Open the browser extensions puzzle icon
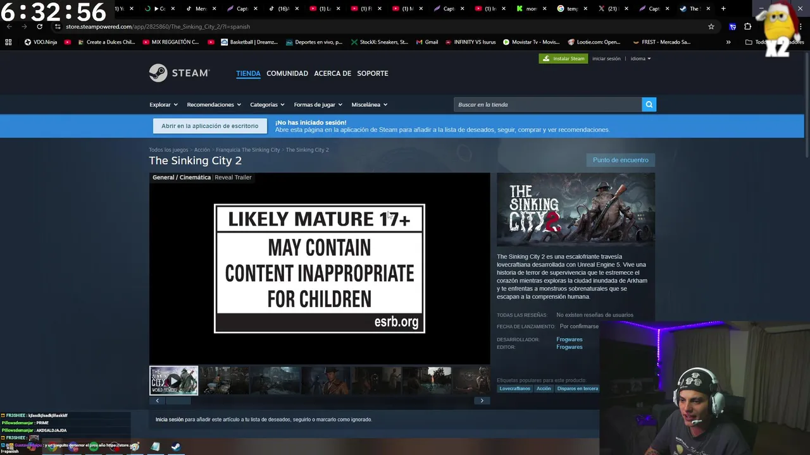 748,27
